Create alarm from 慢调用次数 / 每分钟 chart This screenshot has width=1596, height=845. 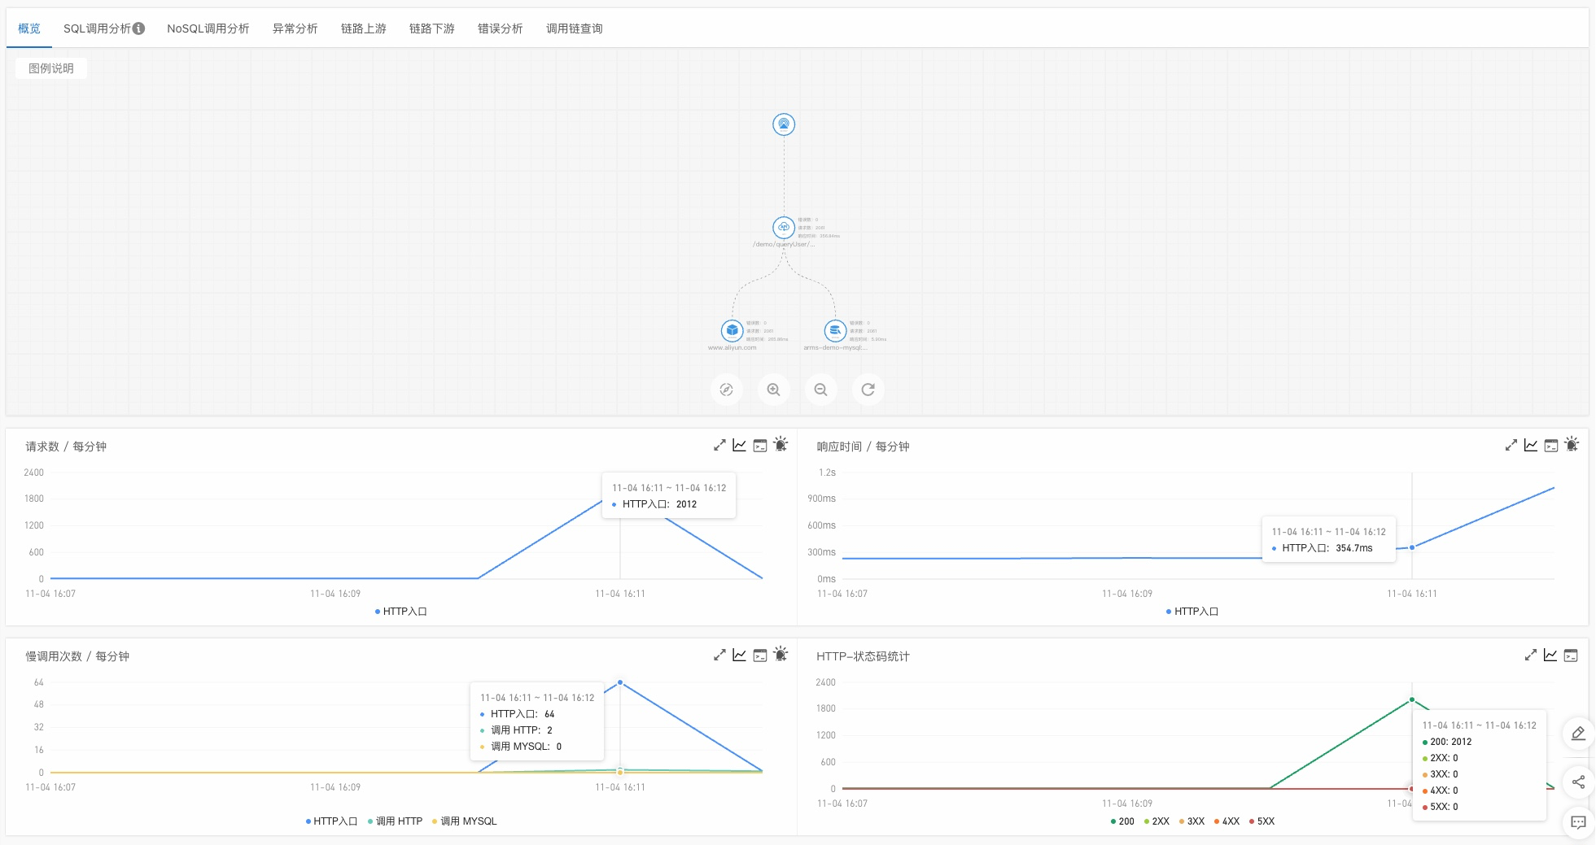781,654
